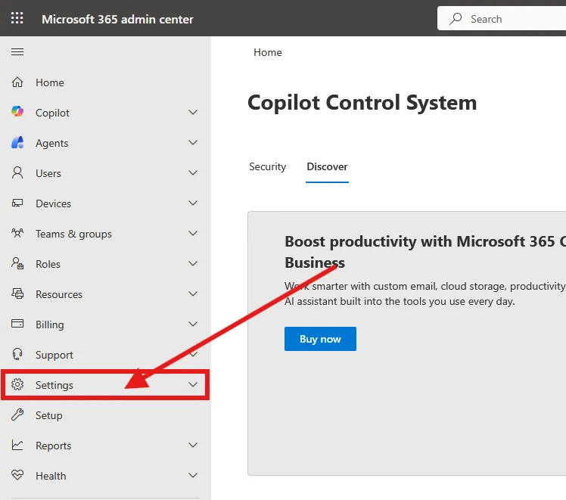The image size is (566, 500).
Task: Open the Roles navigation label
Action: (x=48, y=265)
